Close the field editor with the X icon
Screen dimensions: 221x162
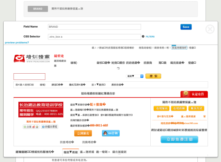pos(210,29)
